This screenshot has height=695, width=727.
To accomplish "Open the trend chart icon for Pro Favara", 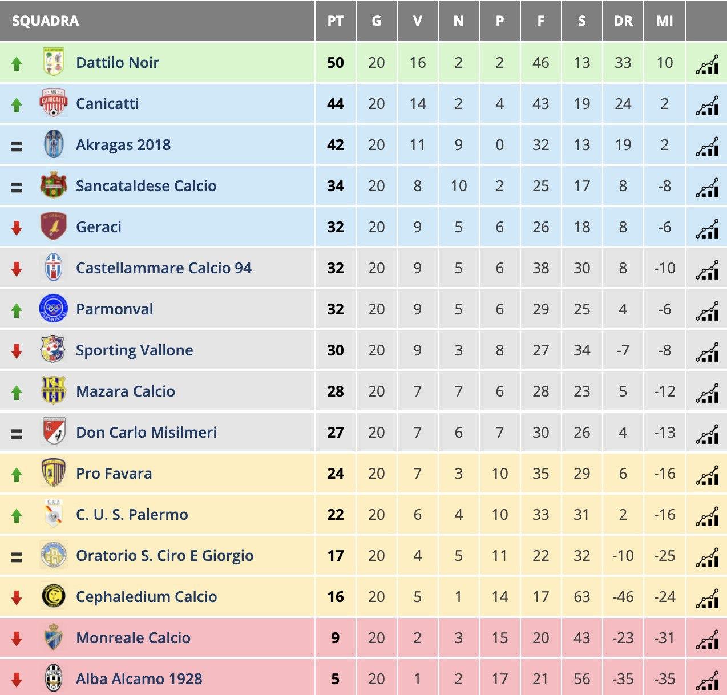I will point(707,476).
